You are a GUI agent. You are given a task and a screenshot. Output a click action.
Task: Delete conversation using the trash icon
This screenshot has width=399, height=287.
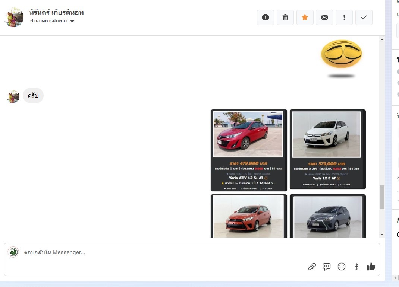(285, 17)
